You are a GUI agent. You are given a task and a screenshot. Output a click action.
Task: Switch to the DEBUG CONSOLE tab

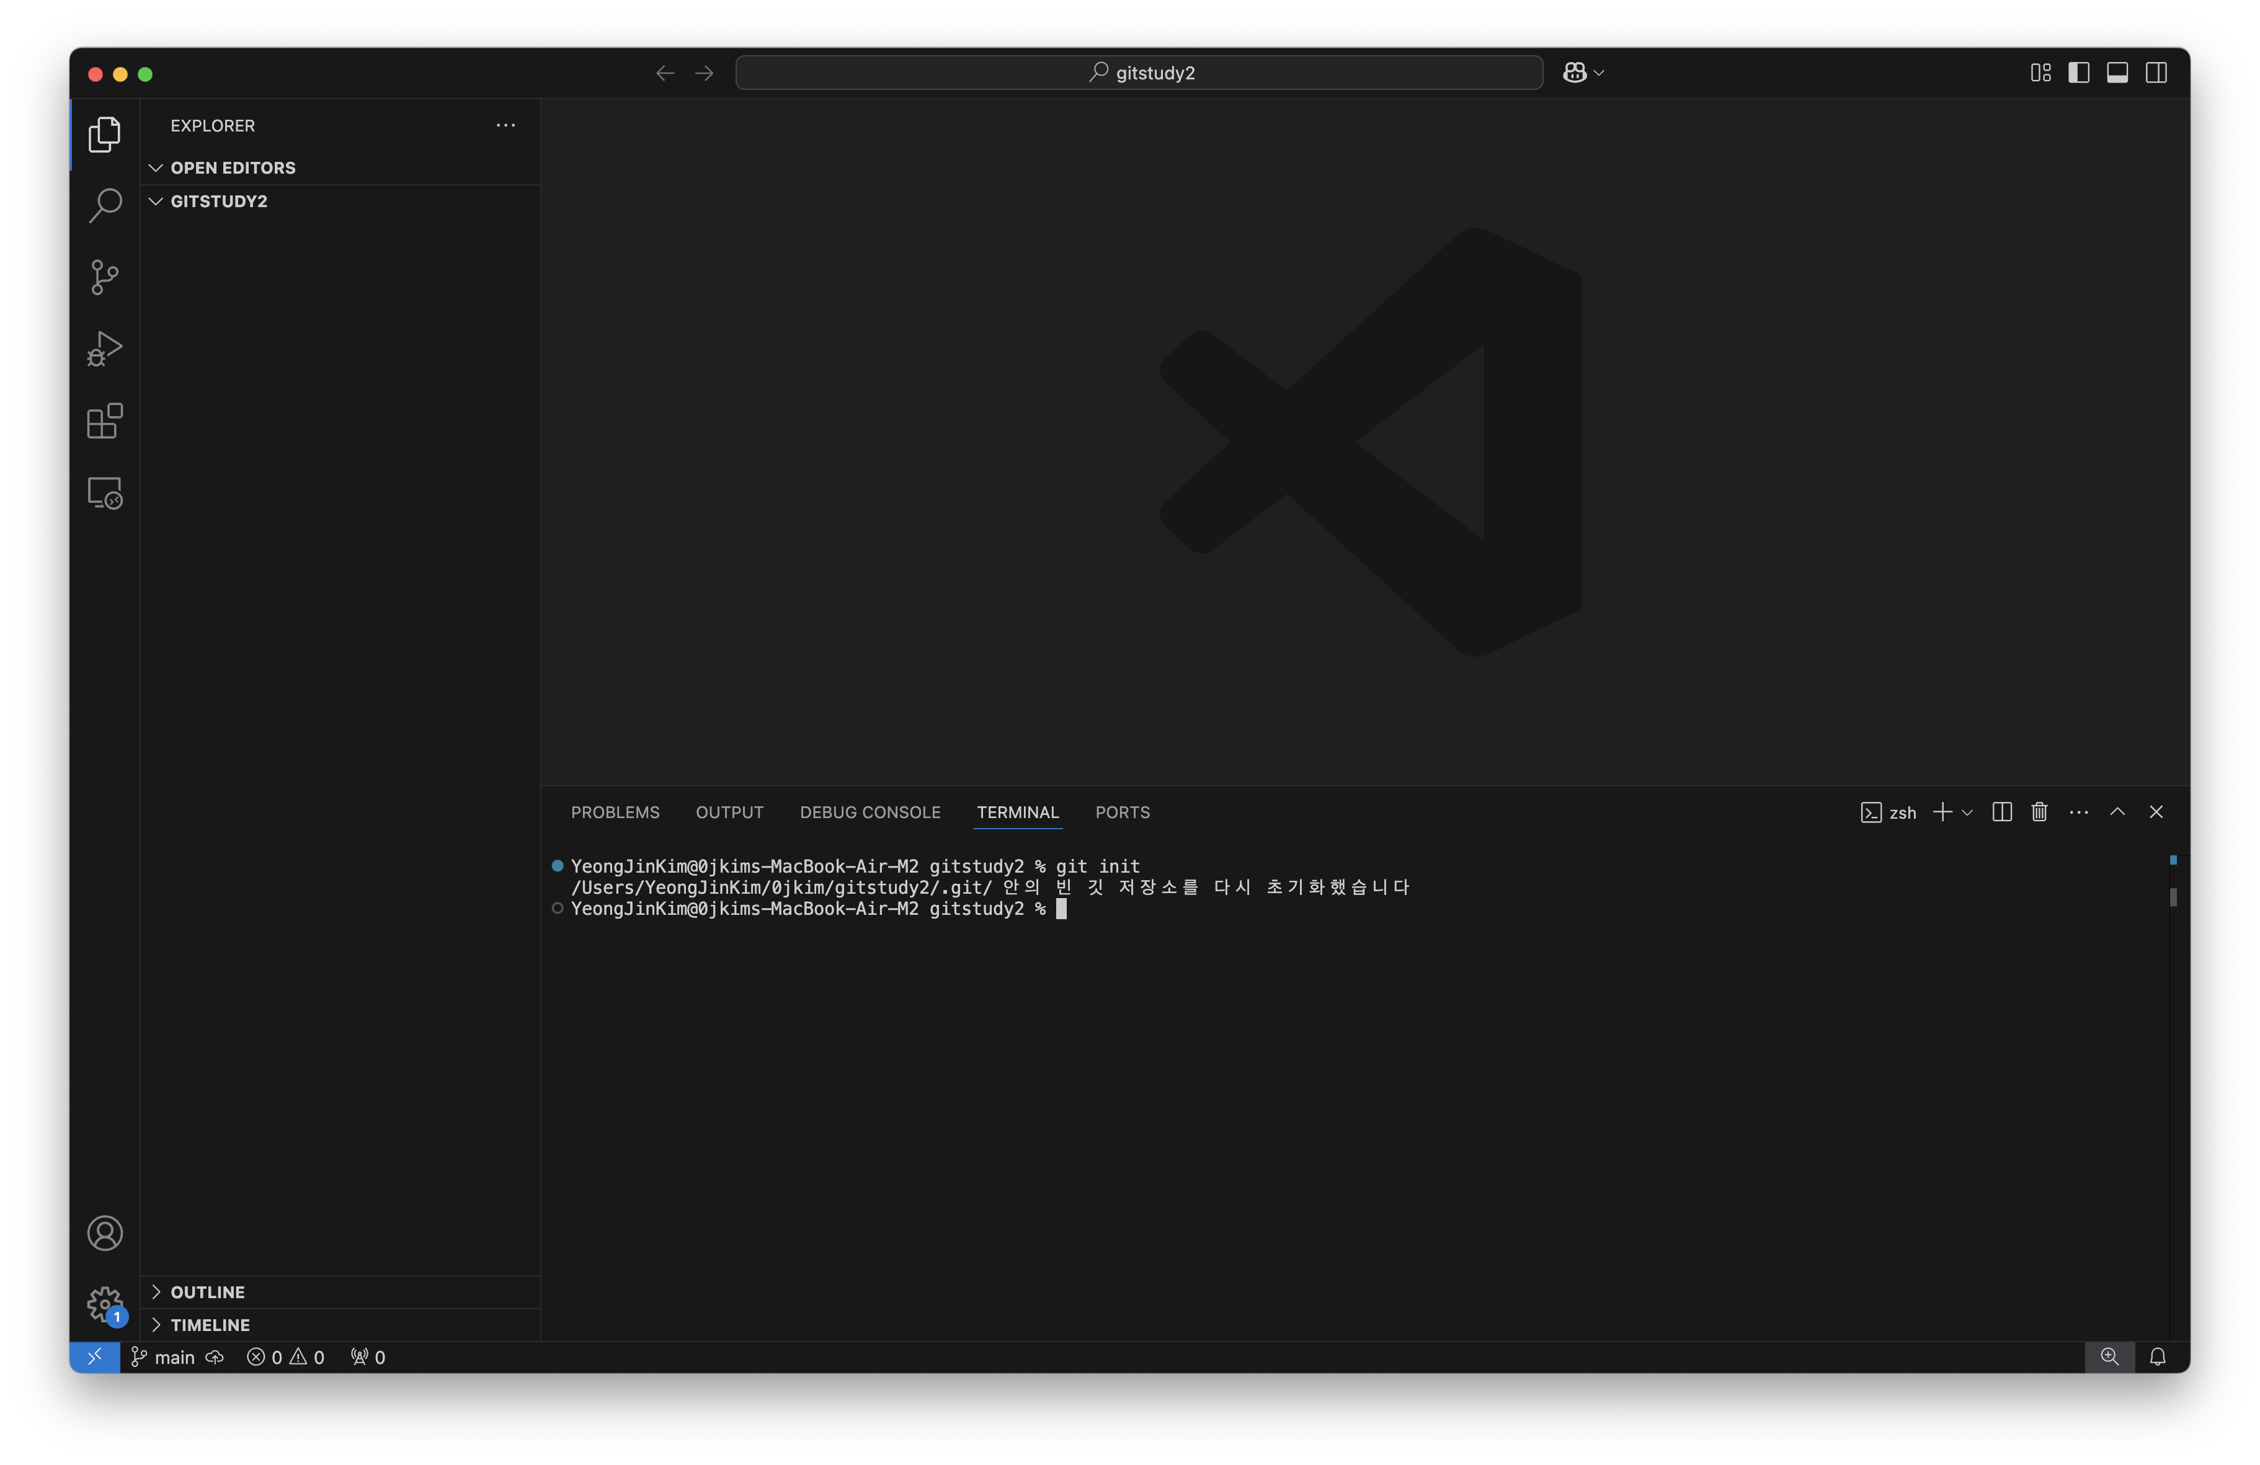coord(870,813)
